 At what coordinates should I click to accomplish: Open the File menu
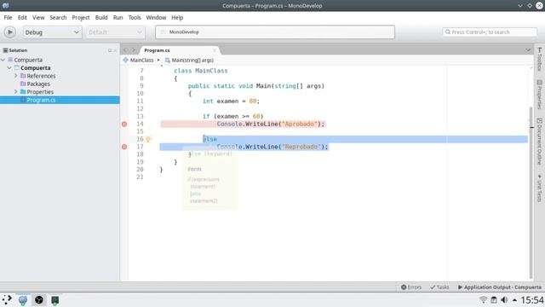(x=8, y=17)
